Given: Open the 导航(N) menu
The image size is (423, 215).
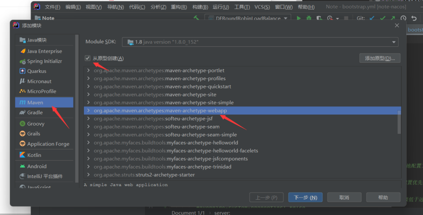Looking at the screenshot, I should [x=116, y=7].
